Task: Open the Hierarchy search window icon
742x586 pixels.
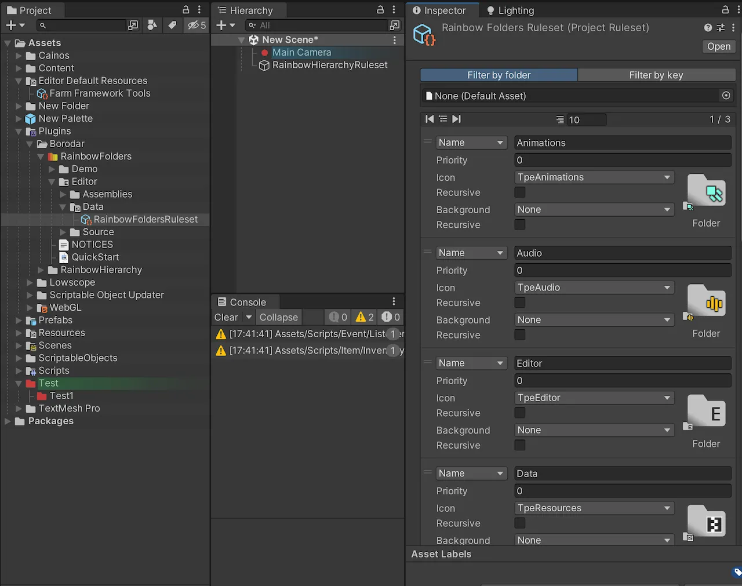Action: [x=395, y=25]
